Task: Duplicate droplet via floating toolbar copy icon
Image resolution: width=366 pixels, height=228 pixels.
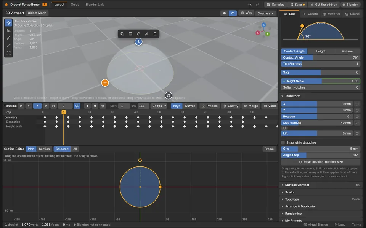Action: tap(122, 34)
